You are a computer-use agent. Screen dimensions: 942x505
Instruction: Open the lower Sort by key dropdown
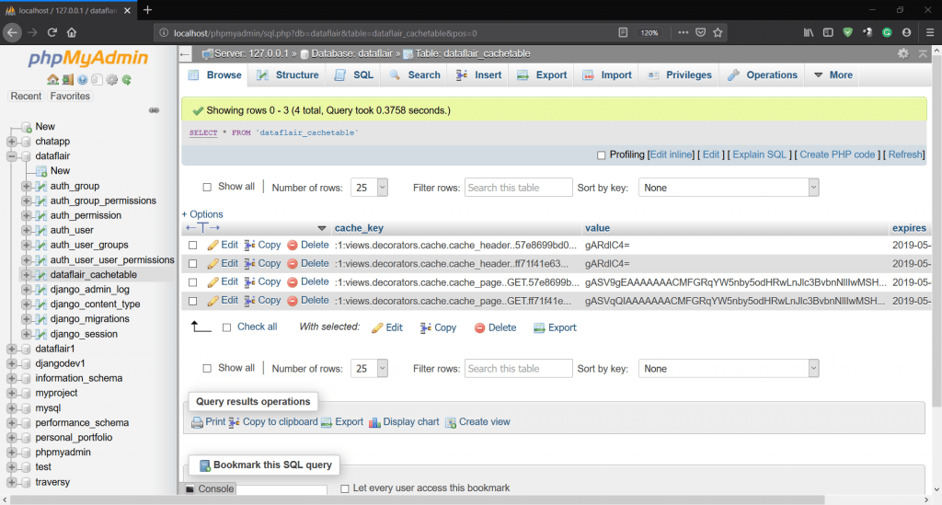tap(729, 368)
